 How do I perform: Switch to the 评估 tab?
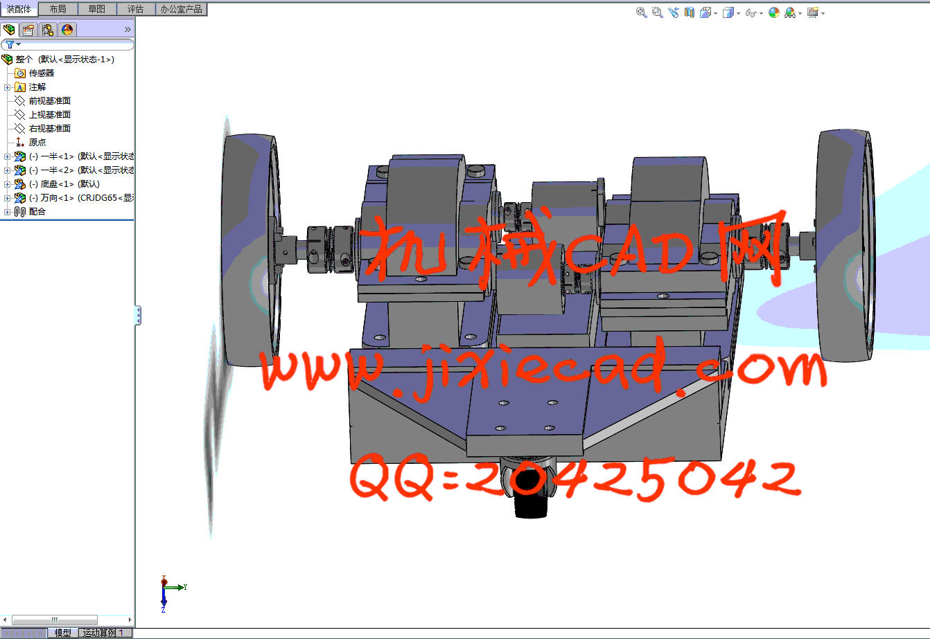pos(136,9)
